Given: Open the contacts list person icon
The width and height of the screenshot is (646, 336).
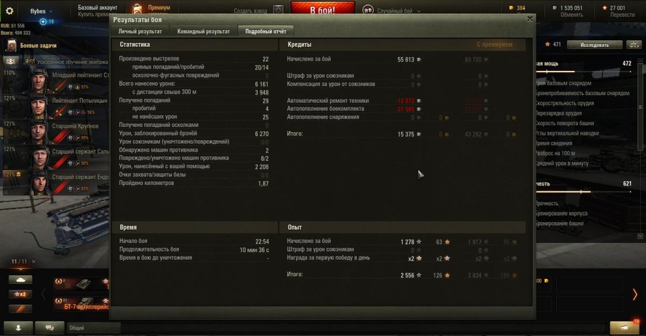Looking at the screenshot, I should (18, 327).
